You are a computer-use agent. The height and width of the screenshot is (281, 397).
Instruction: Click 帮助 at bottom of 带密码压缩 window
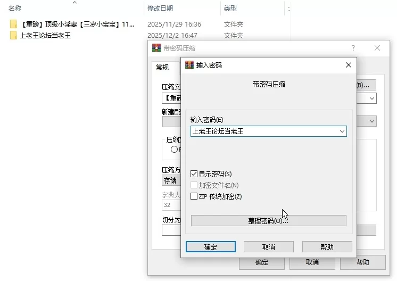pos(363,262)
